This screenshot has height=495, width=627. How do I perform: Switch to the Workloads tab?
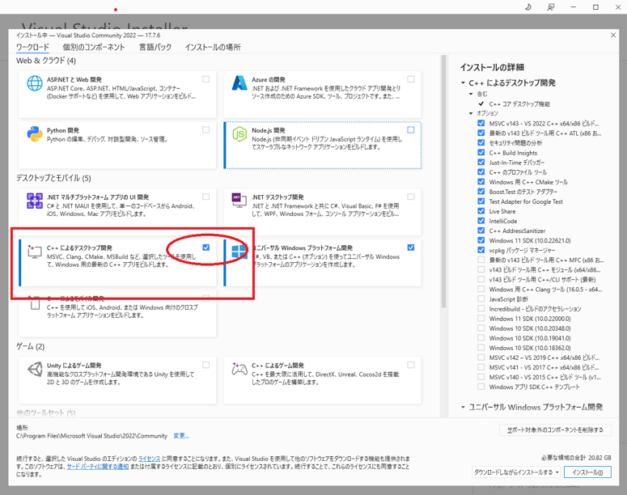point(32,47)
